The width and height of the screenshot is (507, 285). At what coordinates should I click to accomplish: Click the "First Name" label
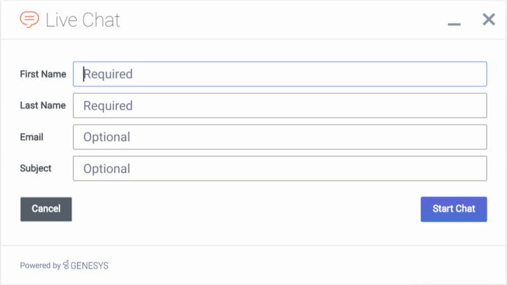point(43,74)
